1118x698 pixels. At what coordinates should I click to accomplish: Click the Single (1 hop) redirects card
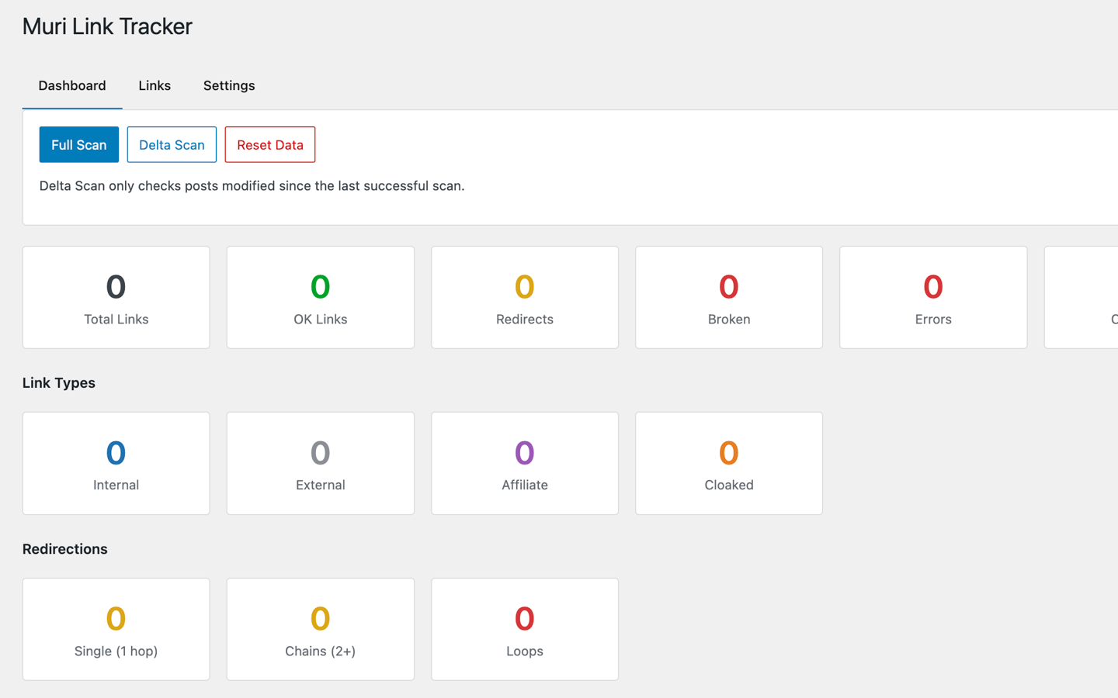(x=116, y=629)
